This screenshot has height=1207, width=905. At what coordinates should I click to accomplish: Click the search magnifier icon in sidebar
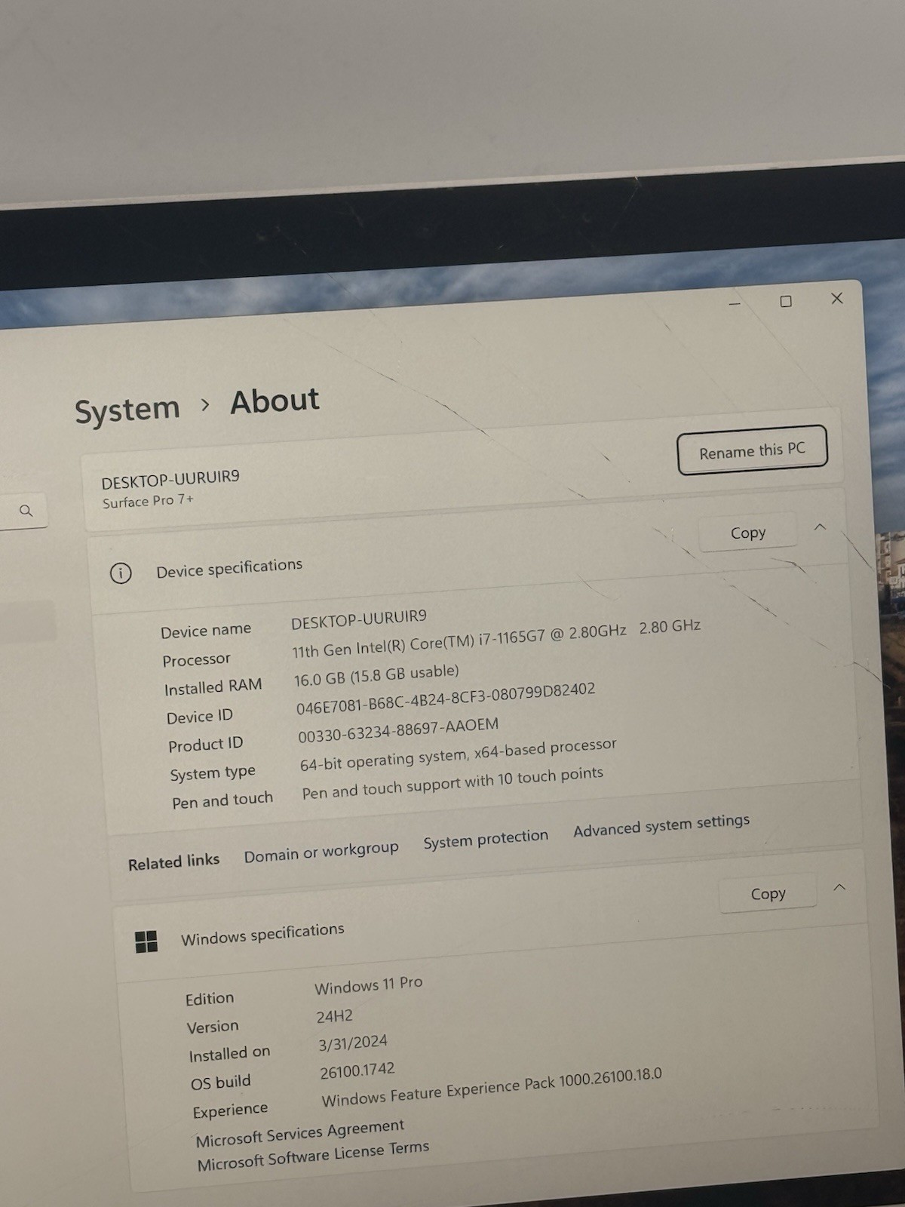(x=26, y=511)
